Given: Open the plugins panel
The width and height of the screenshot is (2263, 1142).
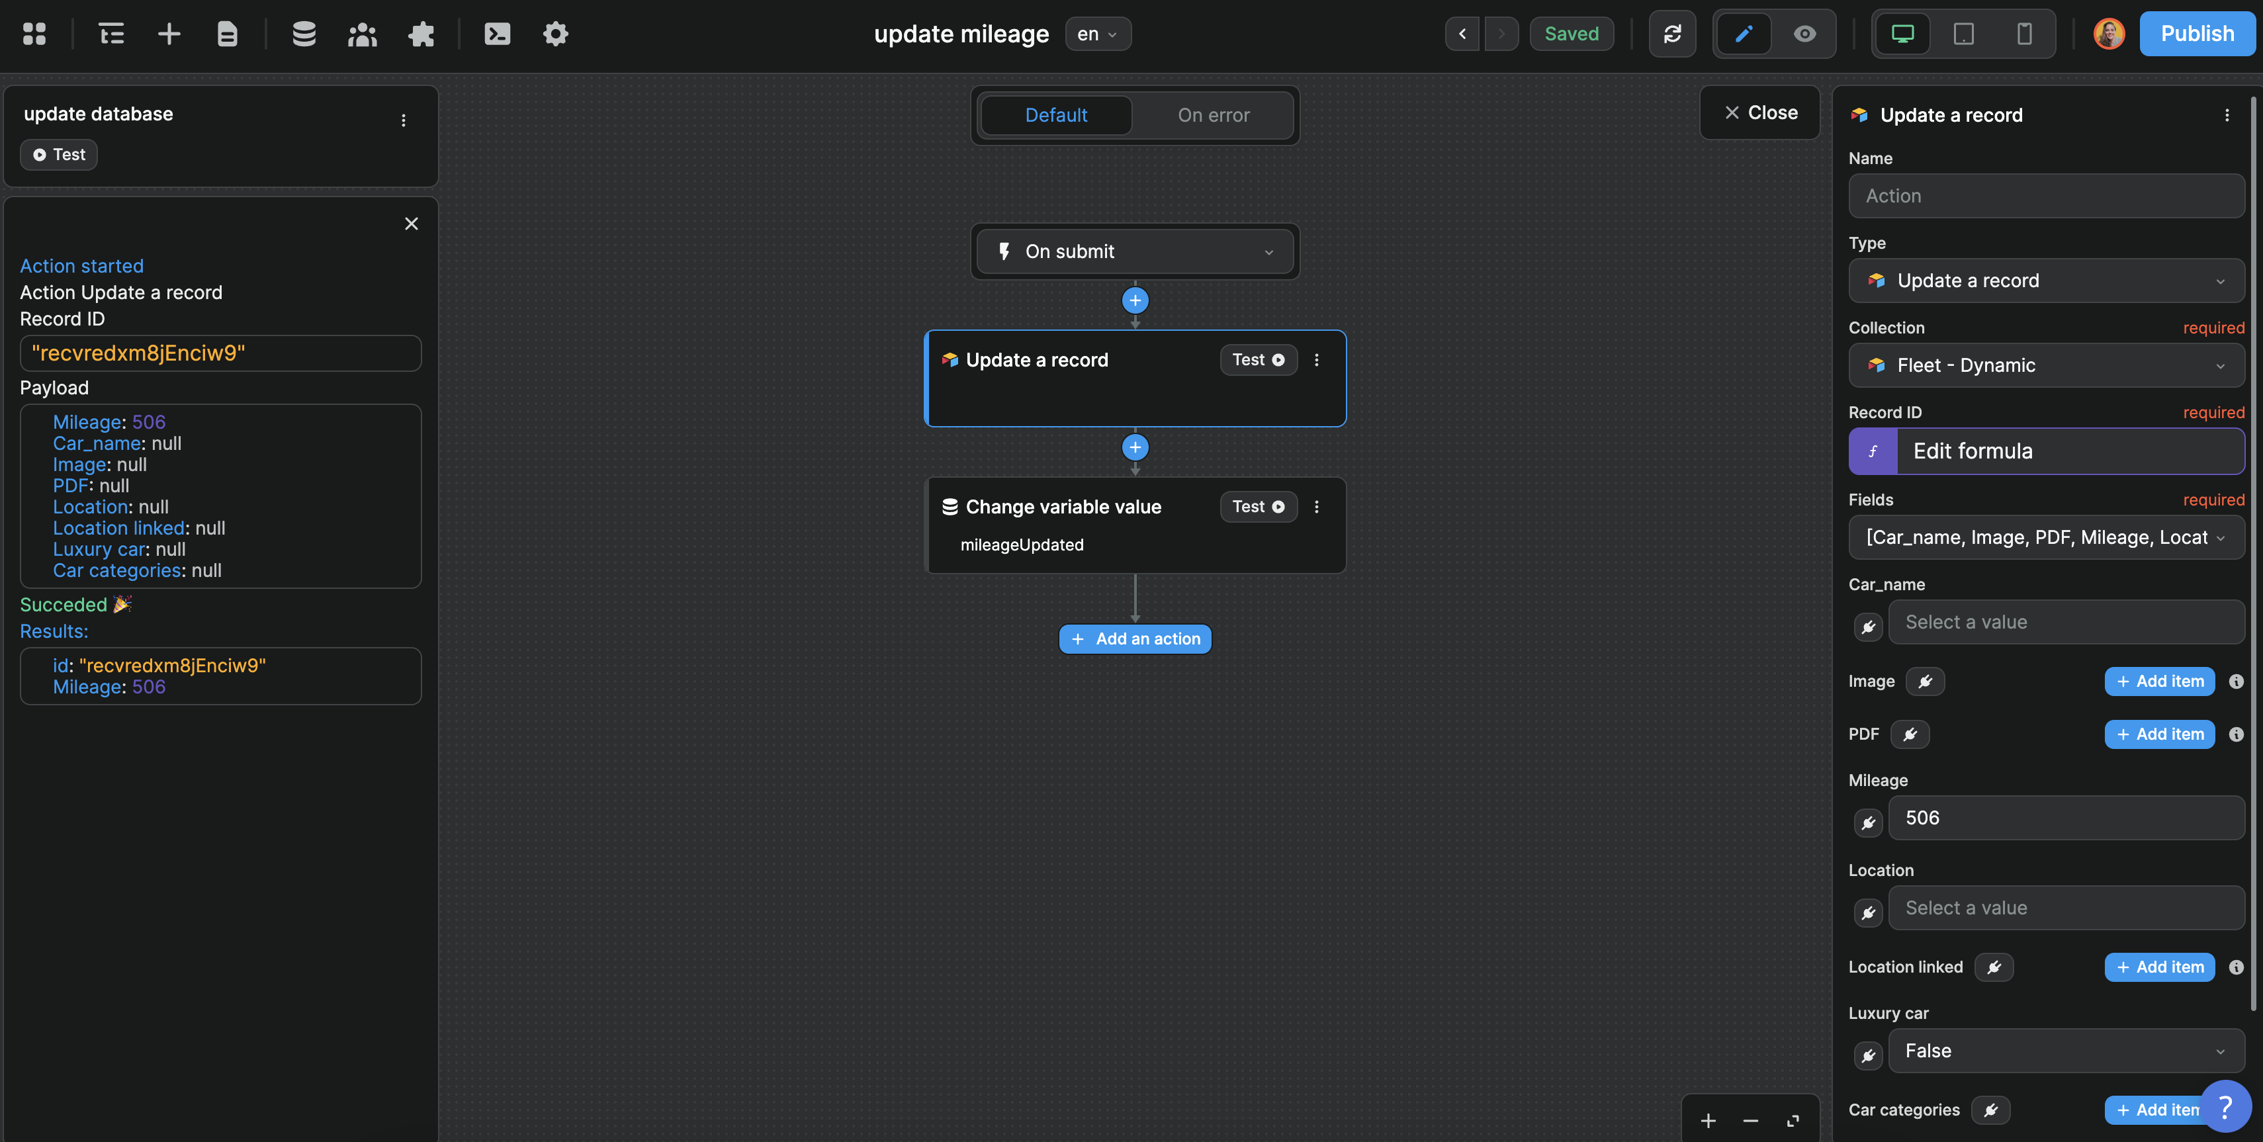Looking at the screenshot, I should (422, 33).
